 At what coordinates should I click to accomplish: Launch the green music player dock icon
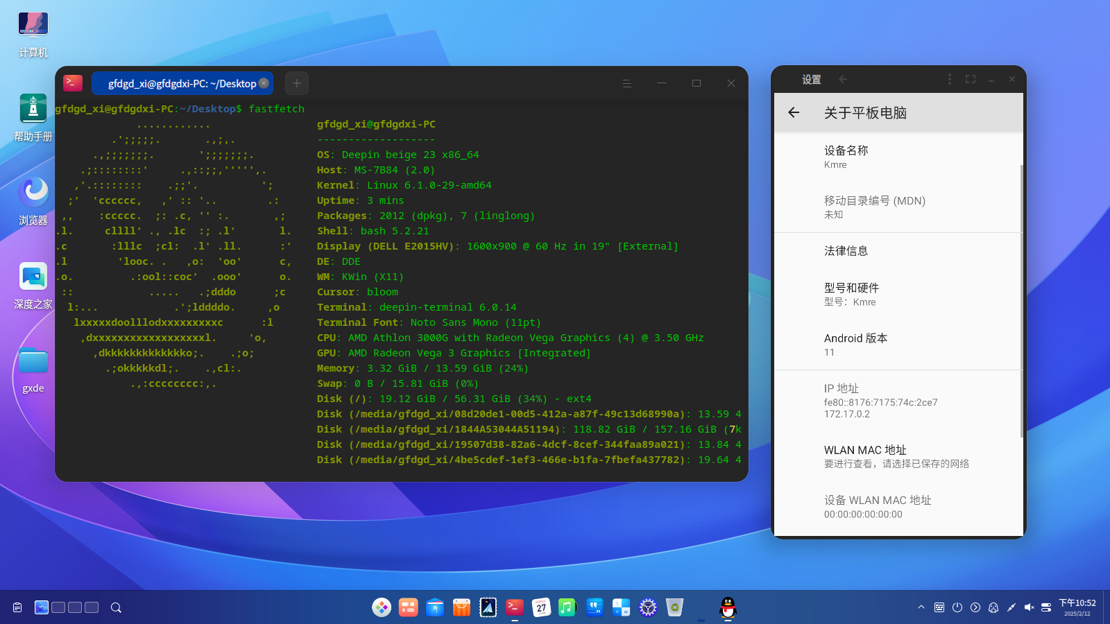[x=567, y=607]
